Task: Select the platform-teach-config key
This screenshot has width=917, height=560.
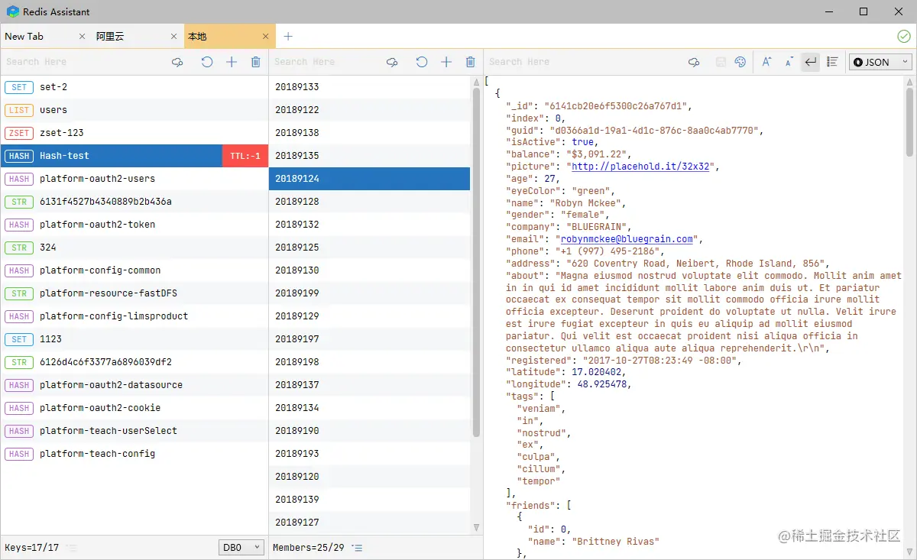Action: 134,454
